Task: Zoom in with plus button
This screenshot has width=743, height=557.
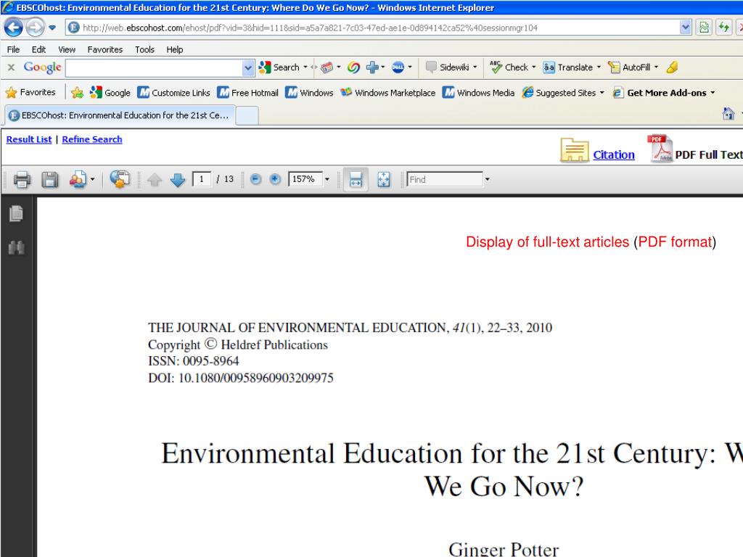Action: point(275,179)
